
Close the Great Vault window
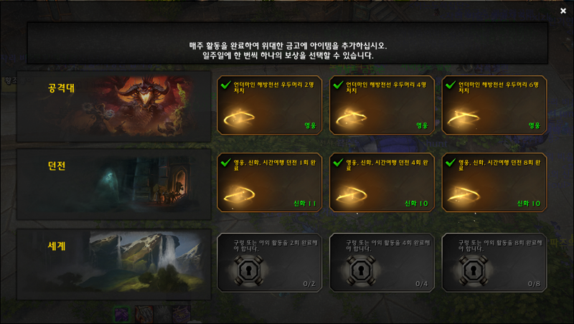(x=563, y=11)
